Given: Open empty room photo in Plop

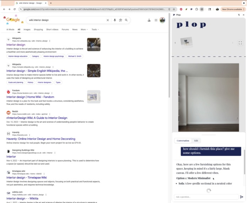Looking at the screenshot, I should [209, 97].
